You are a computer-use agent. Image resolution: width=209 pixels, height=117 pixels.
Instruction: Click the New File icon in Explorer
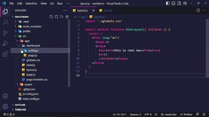(x=51, y=17)
